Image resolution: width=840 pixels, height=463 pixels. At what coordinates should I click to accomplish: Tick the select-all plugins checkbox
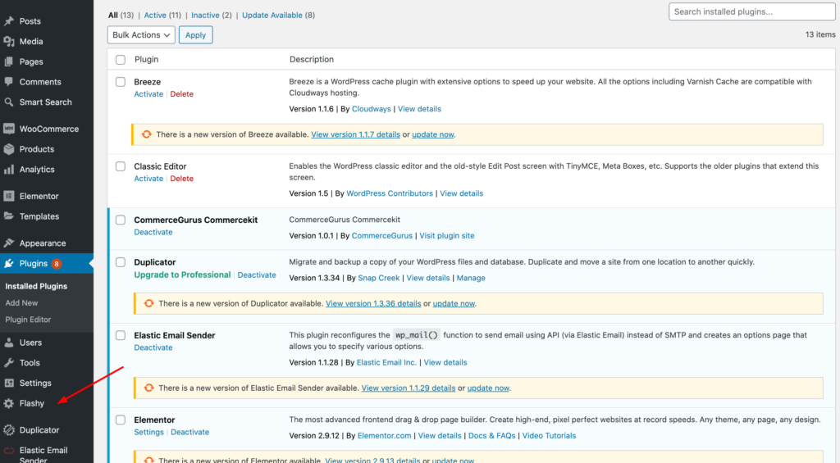pos(121,60)
